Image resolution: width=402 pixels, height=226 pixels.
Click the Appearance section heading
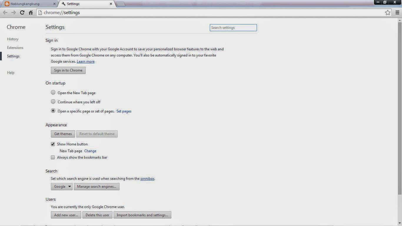(56, 125)
